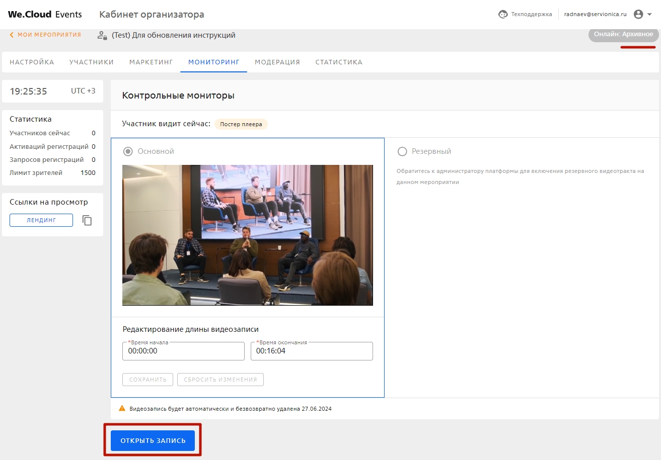Select the Основной radio button
This screenshot has height=460, width=661.
point(128,151)
